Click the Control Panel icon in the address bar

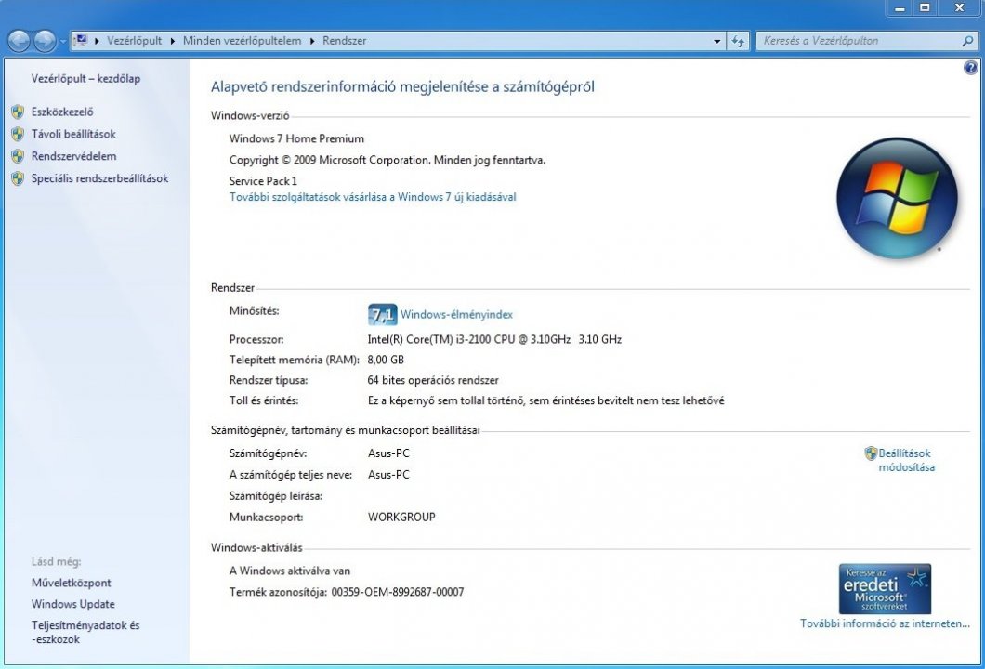[81, 41]
